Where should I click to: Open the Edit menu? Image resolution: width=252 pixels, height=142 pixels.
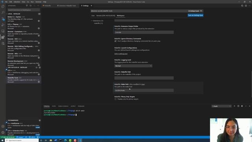pyautogui.click(x=11, y=2)
